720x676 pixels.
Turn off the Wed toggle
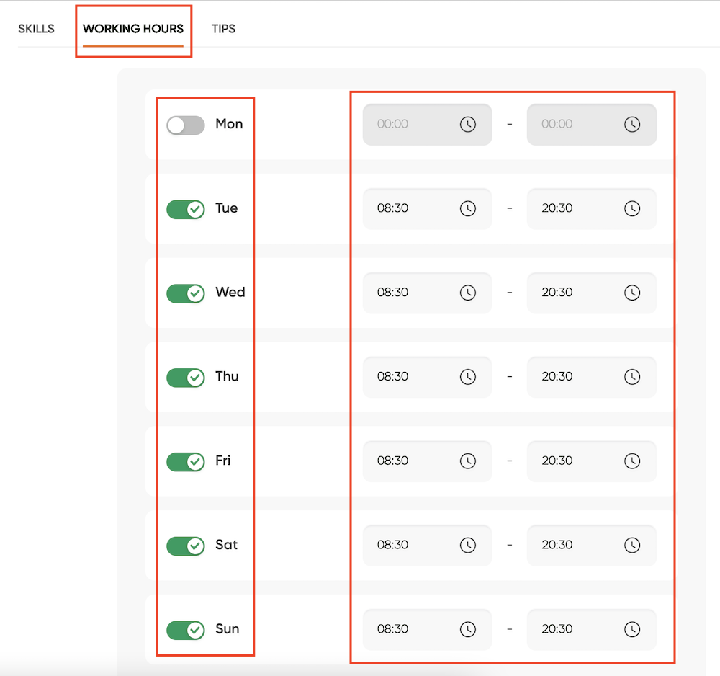coord(186,293)
